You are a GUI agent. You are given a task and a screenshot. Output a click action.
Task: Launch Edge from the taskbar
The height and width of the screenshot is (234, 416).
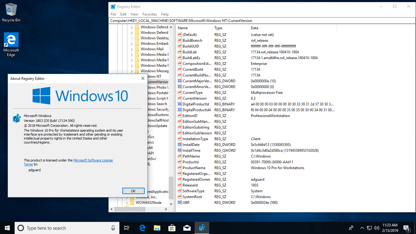point(142,228)
